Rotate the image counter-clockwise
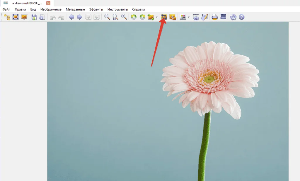 [134, 17]
